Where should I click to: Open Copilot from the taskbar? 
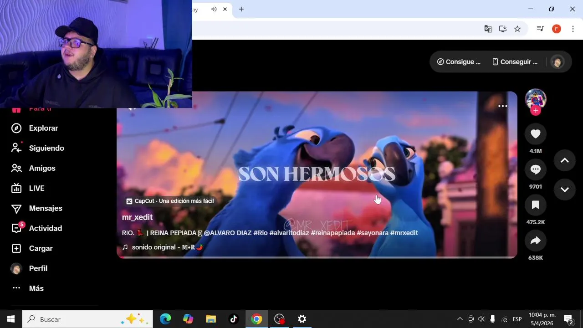188,319
